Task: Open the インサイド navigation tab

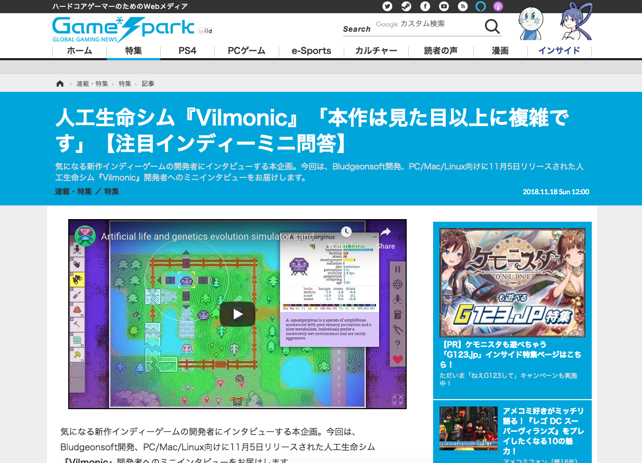Action: coord(560,51)
